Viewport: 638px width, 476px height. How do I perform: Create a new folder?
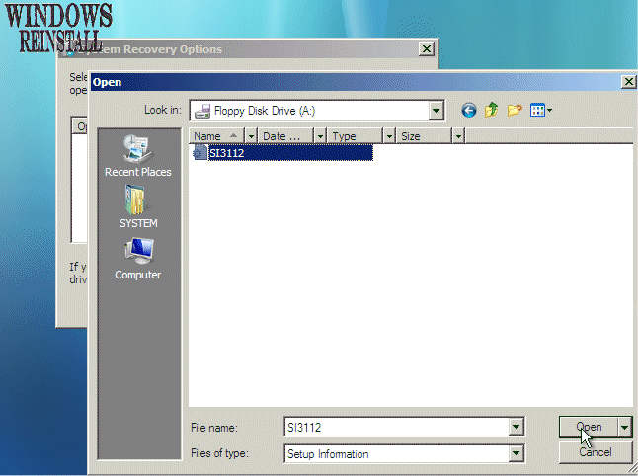tap(515, 111)
